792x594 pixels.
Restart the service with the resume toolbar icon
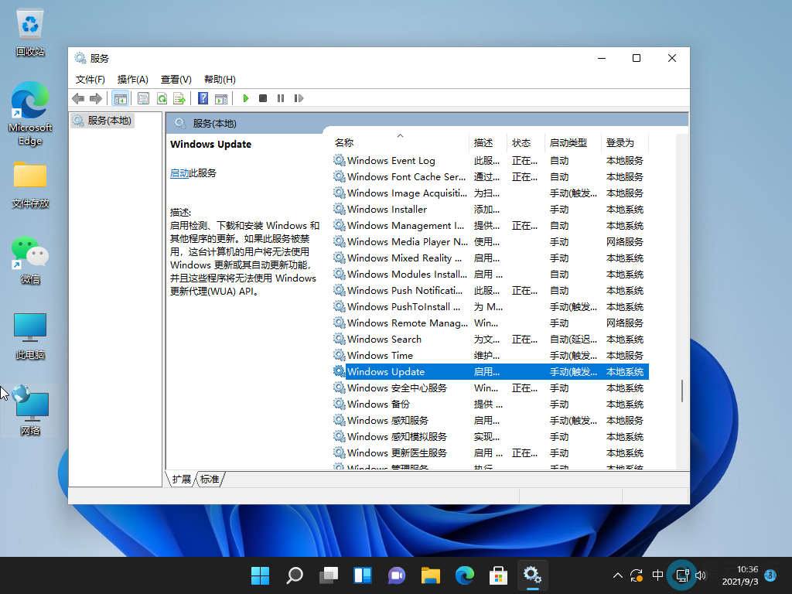pos(299,98)
